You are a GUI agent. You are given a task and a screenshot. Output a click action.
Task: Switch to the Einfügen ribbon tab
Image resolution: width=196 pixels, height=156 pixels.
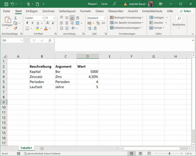point(32,11)
